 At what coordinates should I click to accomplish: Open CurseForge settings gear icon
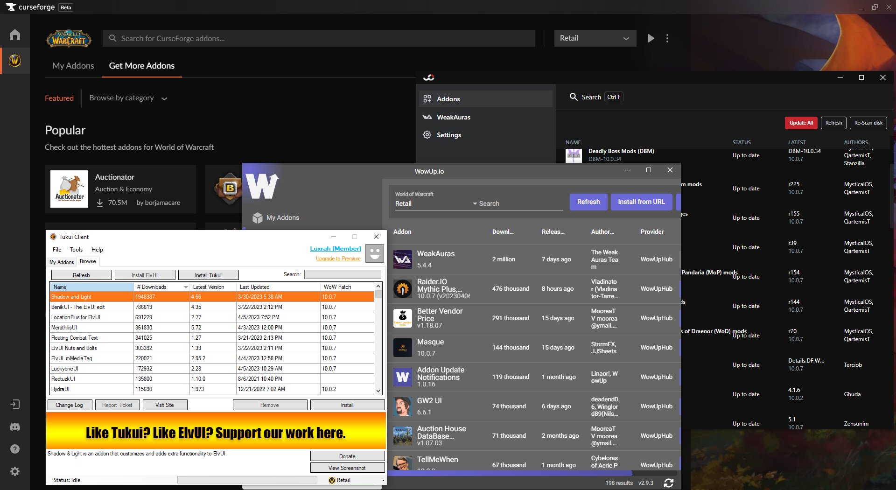coord(15,471)
